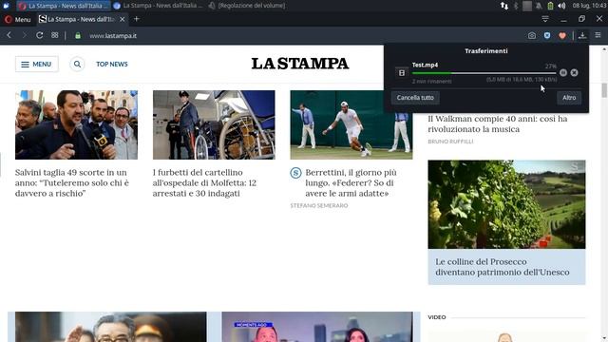Open the site search magnifier icon
Screen dimensions: 608x342
point(77,64)
